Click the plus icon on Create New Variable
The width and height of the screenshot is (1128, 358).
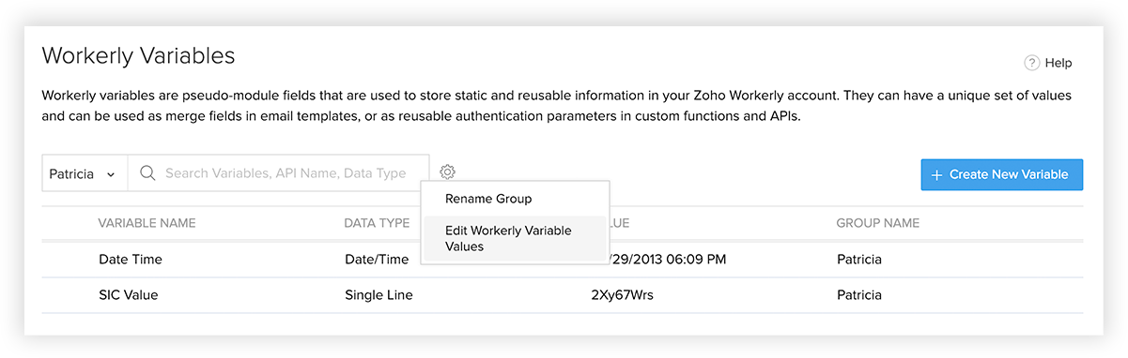936,174
